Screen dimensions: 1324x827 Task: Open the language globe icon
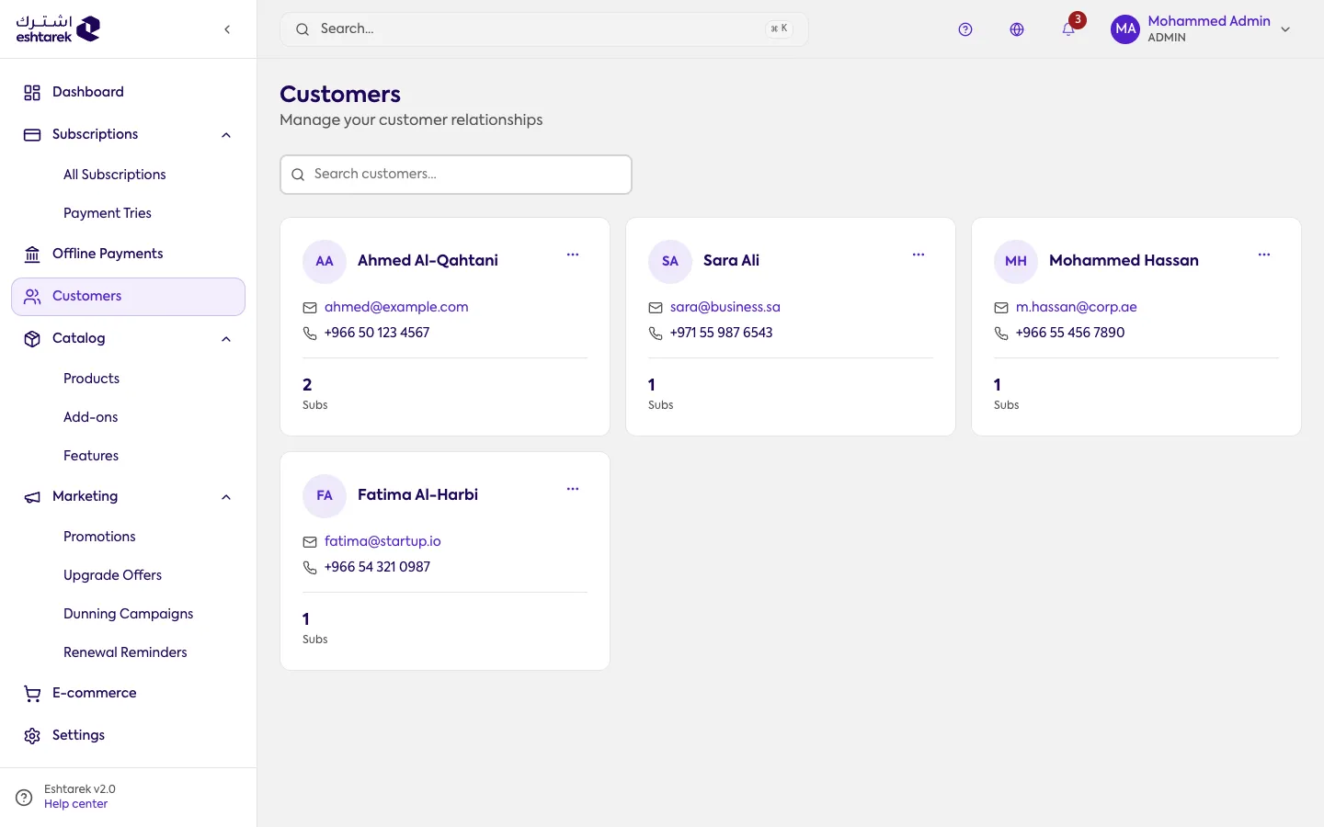1017,29
